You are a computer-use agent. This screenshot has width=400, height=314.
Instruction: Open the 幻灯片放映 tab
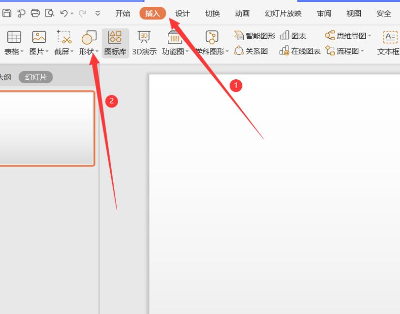[x=283, y=13]
